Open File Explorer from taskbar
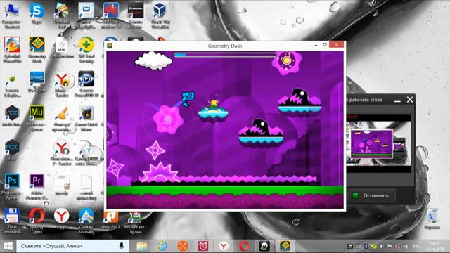450x253 pixels. click(x=142, y=246)
